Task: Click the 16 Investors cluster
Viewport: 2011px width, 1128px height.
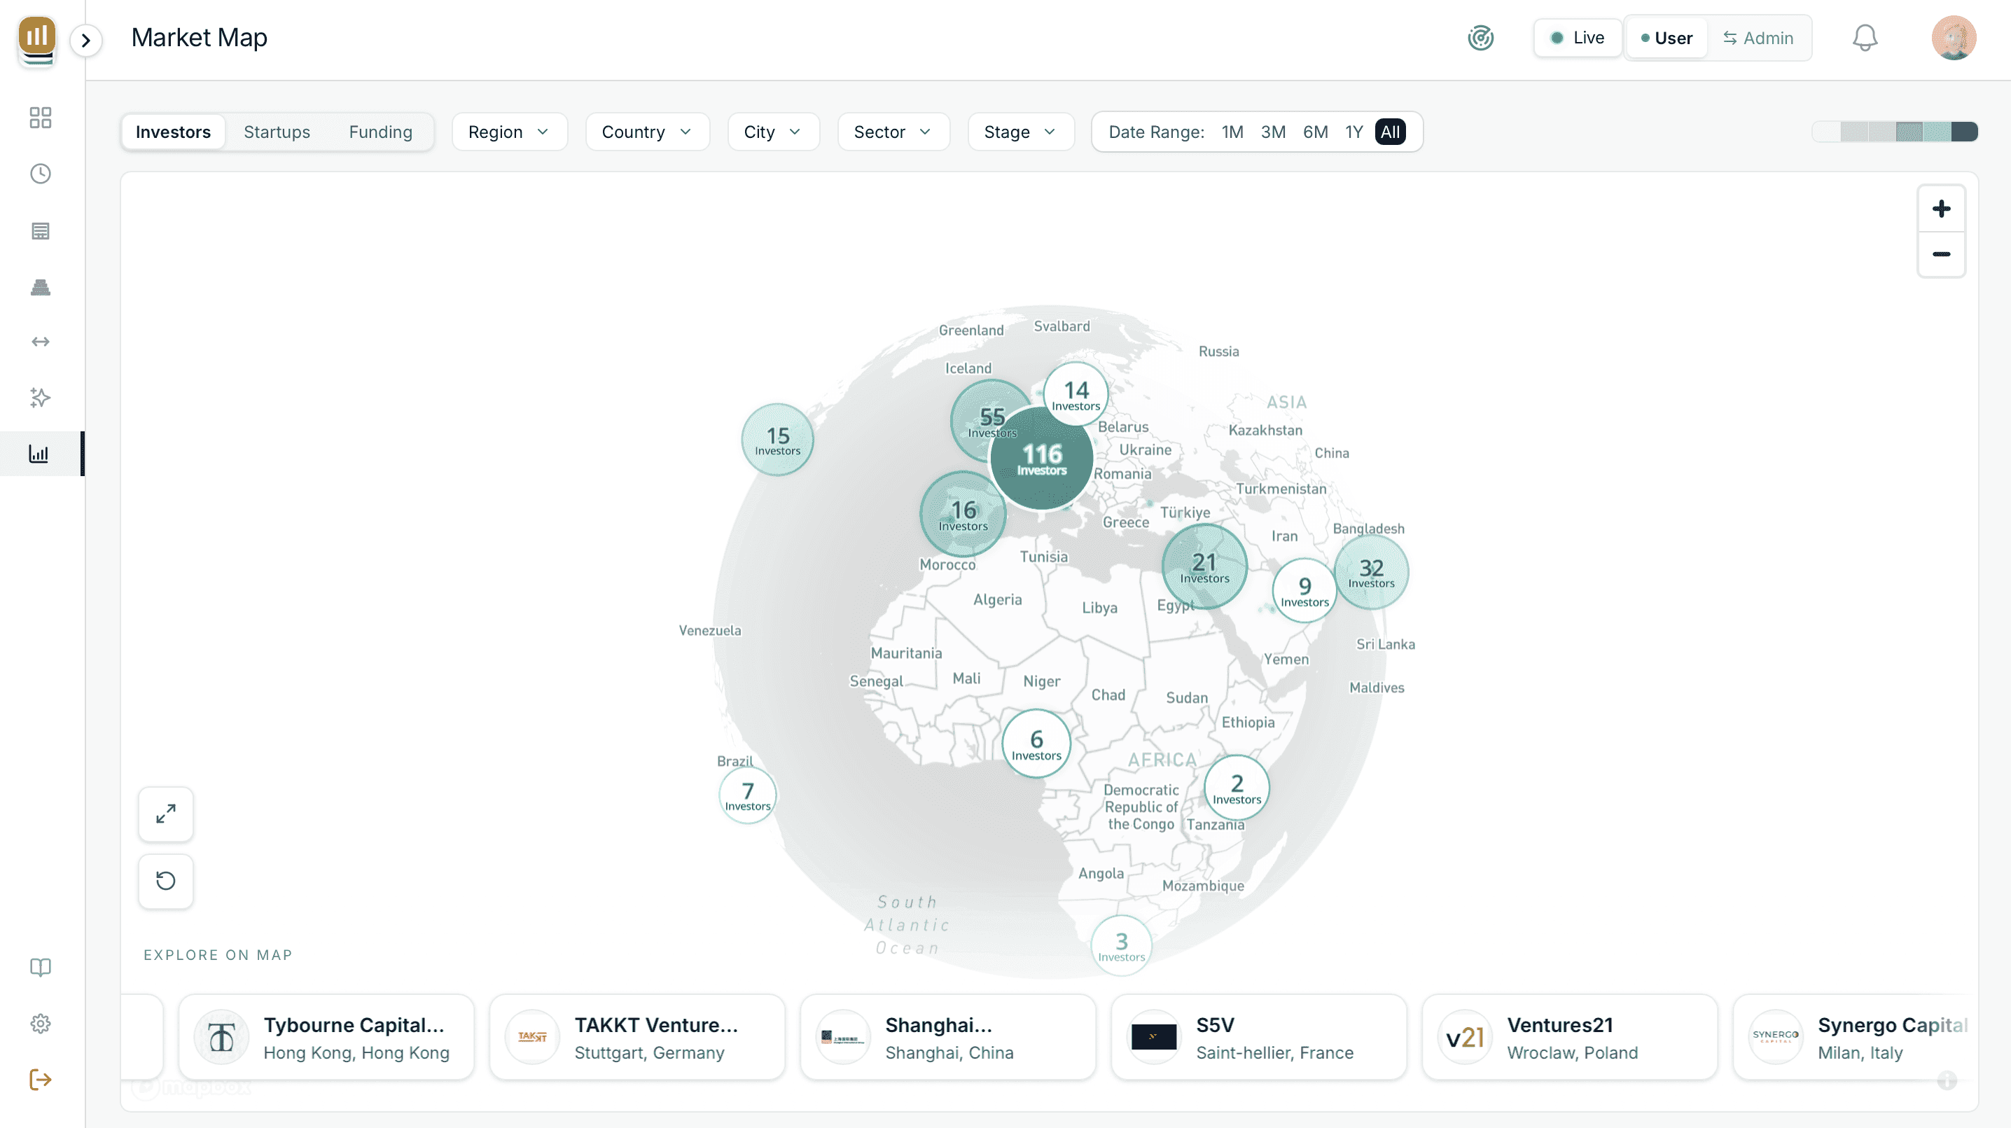Action: pyautogui.click(x=963, y=515)
